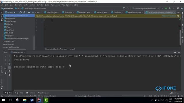This screenshot has height=103, width=184.
Task: Click the Print icon in Run console toolbar
Action: (9, 71)
